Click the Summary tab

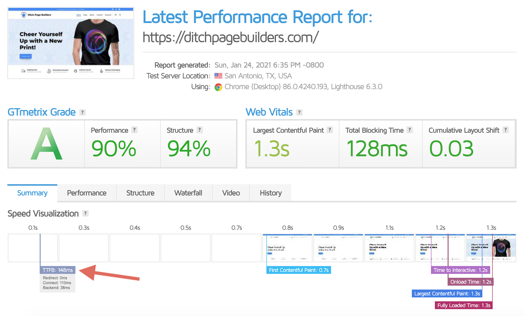pos(32,193)
